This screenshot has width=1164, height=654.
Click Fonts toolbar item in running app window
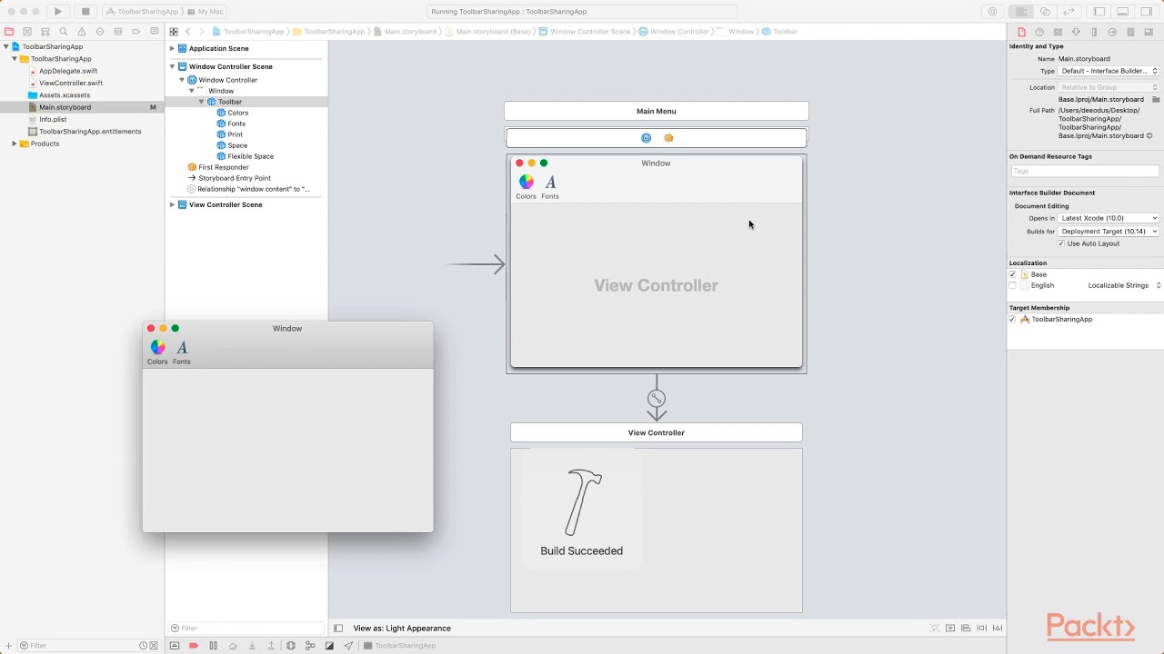pyautogui.click(x=182, y=352)
